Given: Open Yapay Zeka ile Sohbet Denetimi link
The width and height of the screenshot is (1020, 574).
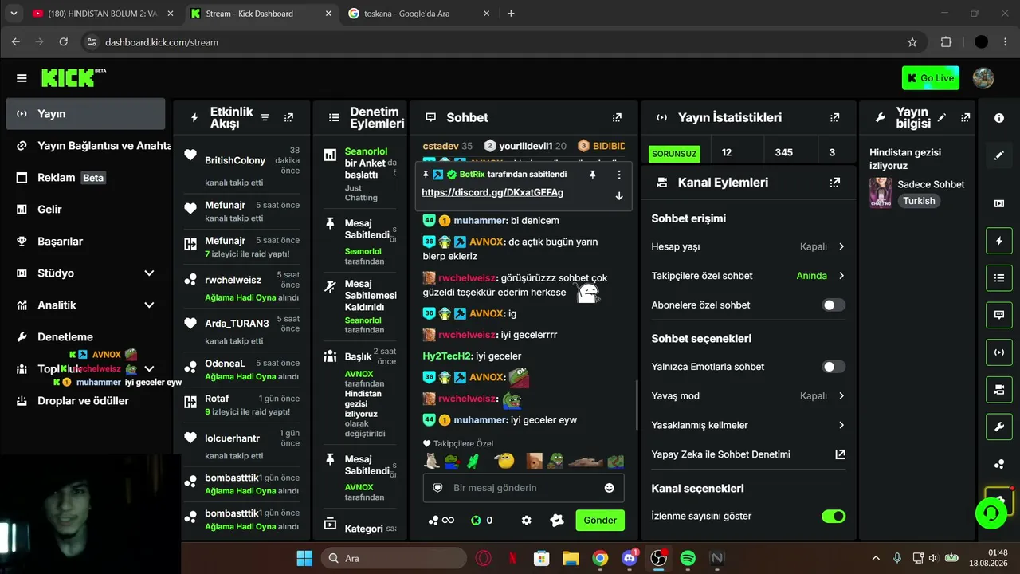Looking at the screenshot, I should (748, 454).
